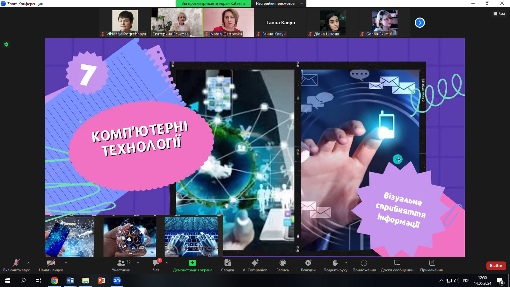Open the Apps (Приложения) icon
The width and height of the screenshot is (510, 287).
(x=364, y=265)
